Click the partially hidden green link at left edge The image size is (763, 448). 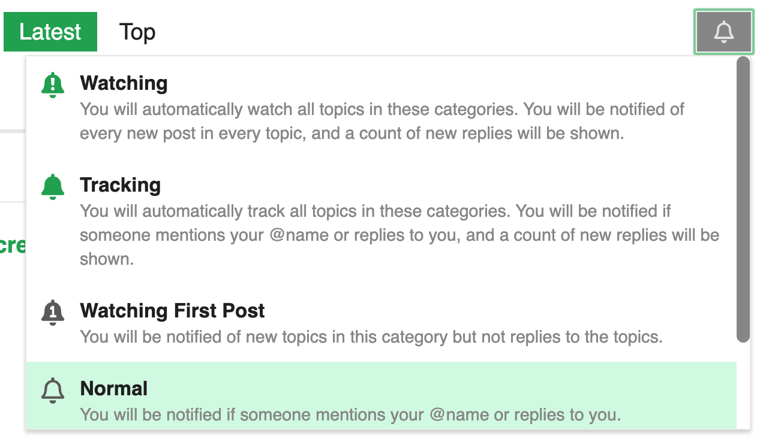pos(12,246)
